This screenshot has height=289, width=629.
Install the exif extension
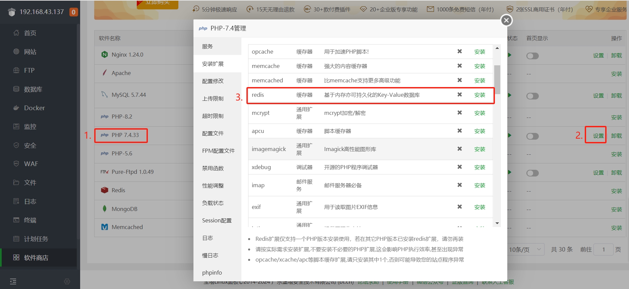click(x=480, y=207)
